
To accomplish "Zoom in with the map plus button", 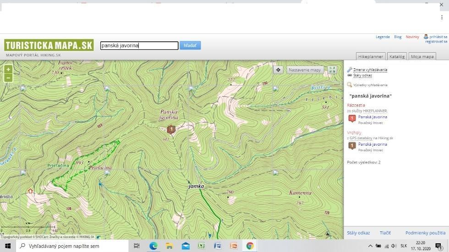I will [8, 70].
